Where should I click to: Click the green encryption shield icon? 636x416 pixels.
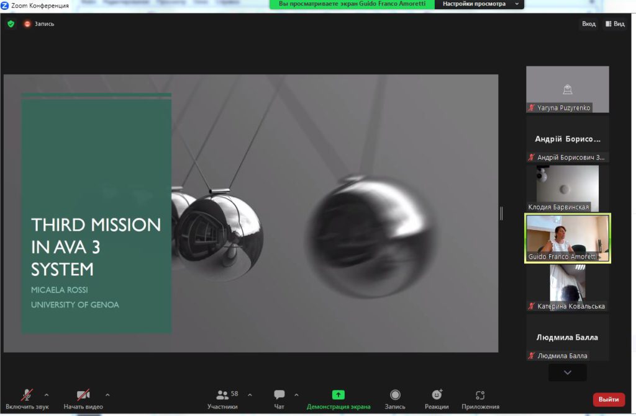click(11, 24)
